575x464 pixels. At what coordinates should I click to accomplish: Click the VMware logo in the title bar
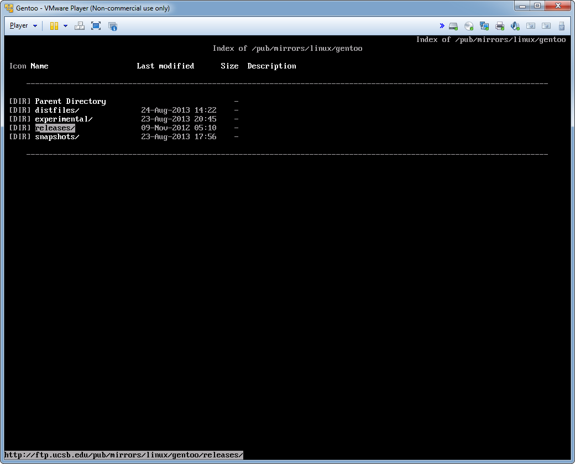[9, 8]
